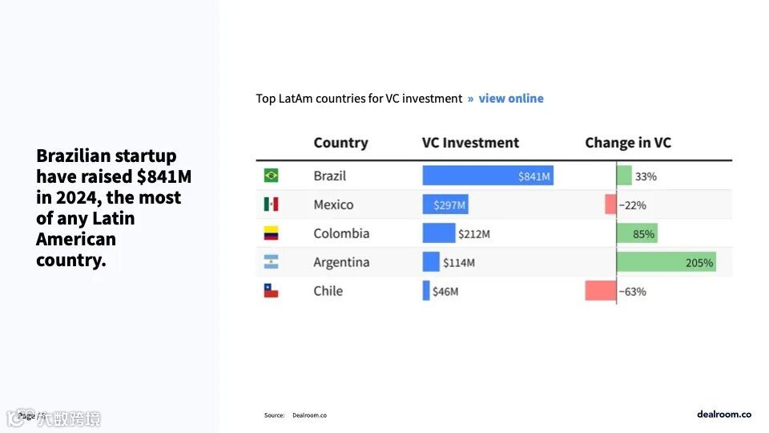Select the Brazil $841M investment bar
Viewport: 769px width, 433px height.
[487, 176]
